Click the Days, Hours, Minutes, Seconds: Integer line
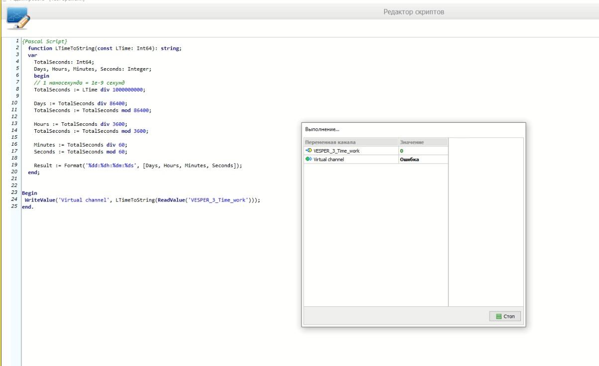599x366 pixels. click(x=93, y=69)
